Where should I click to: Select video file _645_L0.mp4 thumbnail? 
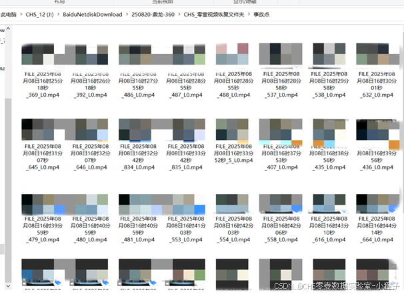(43, 129)
